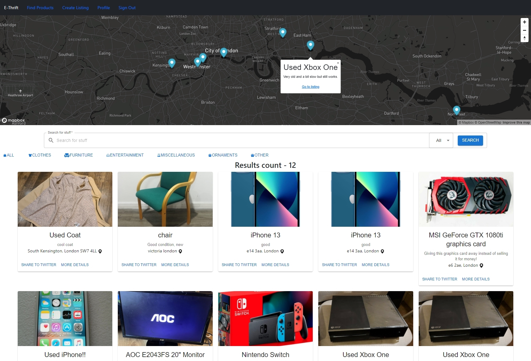Open the Go to listing link in popup

tap(310, 87)
